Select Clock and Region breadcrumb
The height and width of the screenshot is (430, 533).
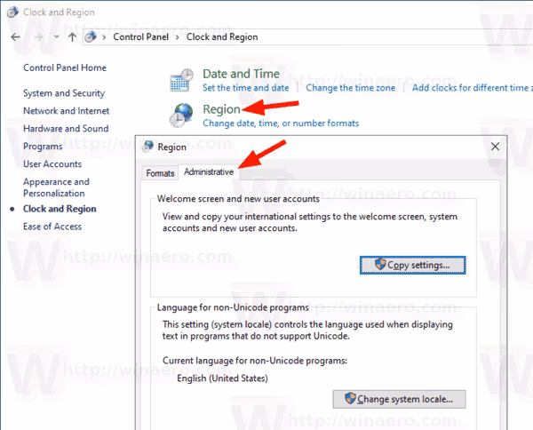(x=222, y=36)
